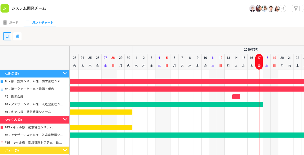Click date column 28 日
Screen dimensions: 304x155
[x=113, y=62]
